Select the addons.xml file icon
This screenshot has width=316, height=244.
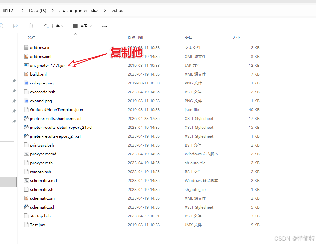coord(26,56)
